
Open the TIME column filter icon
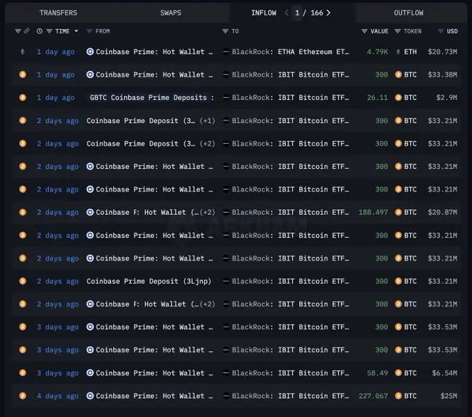point(49,31)
